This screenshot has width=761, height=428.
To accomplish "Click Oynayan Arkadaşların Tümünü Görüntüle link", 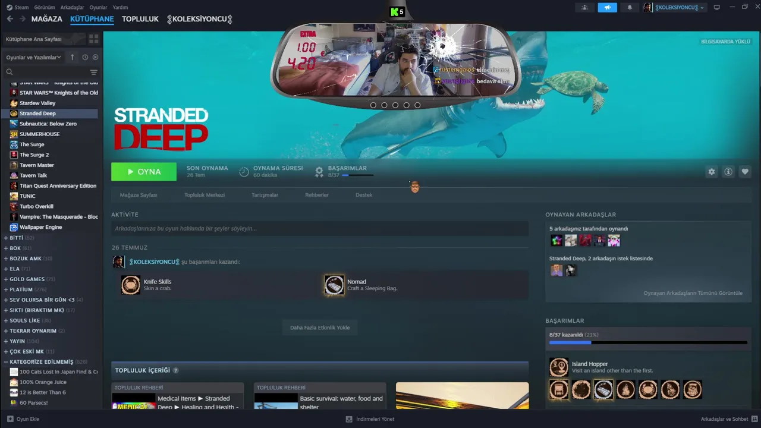I will point(693,293).
